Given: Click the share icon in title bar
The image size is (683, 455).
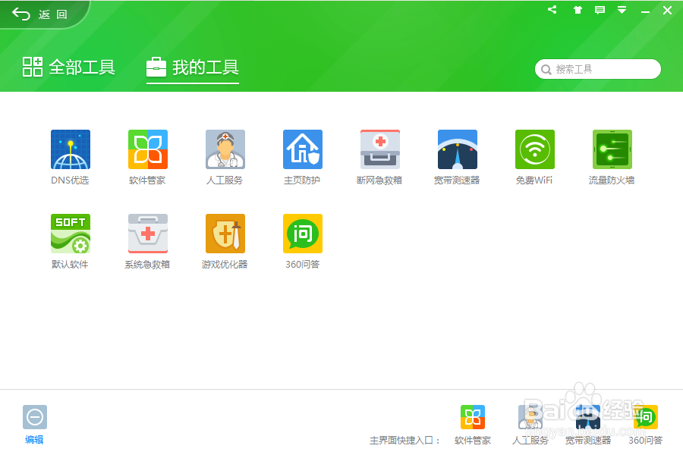Looking at the screenshot, I should pos(552,10).
